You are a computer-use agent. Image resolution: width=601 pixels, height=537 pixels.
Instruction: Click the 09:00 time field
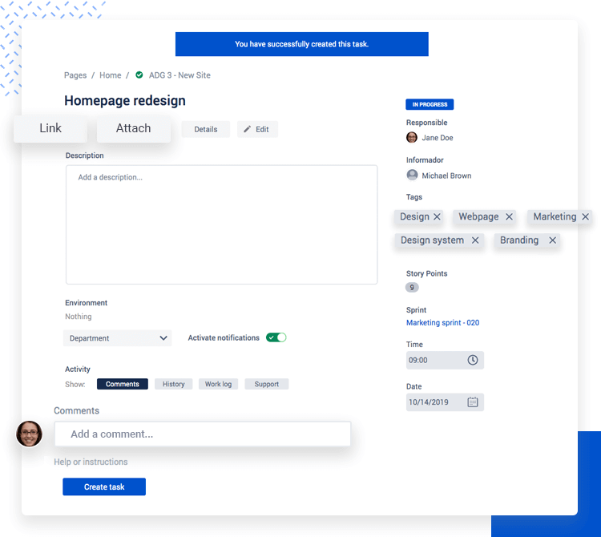click(445, 361)
